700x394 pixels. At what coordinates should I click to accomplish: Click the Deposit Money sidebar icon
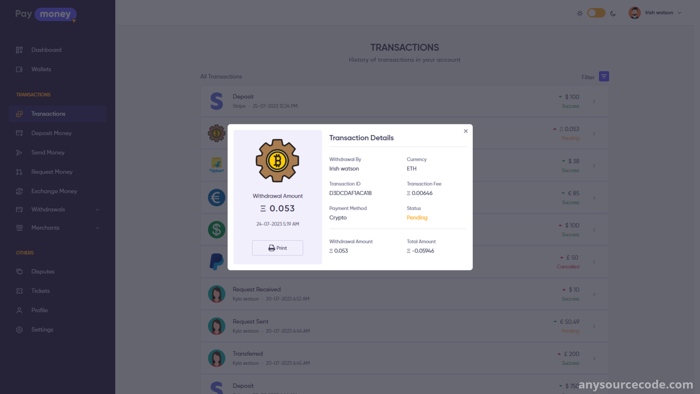19,133
